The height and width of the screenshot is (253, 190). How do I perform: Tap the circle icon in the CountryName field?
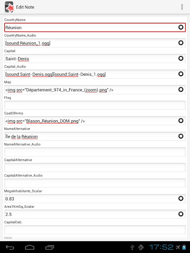click(181, 27)
